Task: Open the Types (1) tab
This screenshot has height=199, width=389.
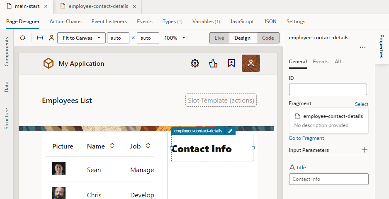Action: click(173, 22)
